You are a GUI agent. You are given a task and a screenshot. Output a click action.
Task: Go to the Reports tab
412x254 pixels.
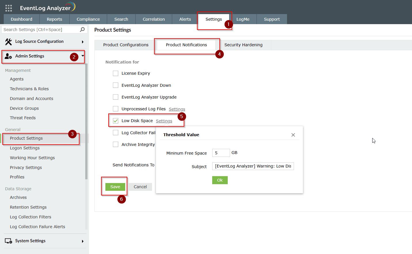pos(54,19)
